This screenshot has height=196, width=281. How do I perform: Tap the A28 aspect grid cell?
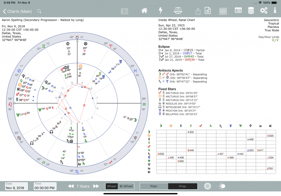pyautogui.click(x=251, y=139)
